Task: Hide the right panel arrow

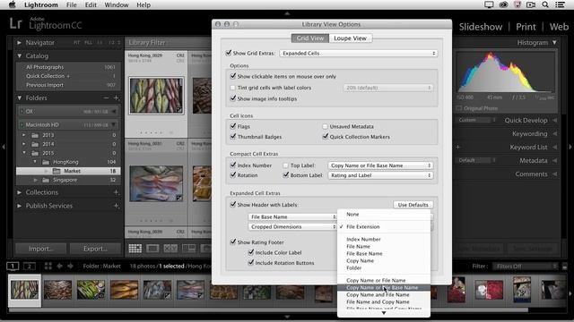Action: pyautogui.click(x=570, y=147)
